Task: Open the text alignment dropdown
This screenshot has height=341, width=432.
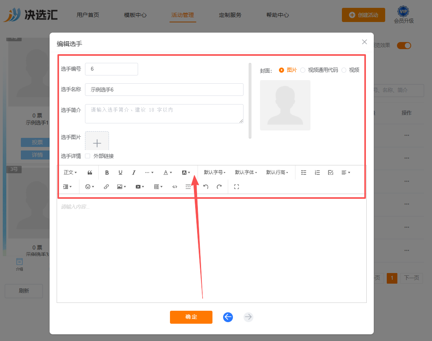Action: (346, 172)
